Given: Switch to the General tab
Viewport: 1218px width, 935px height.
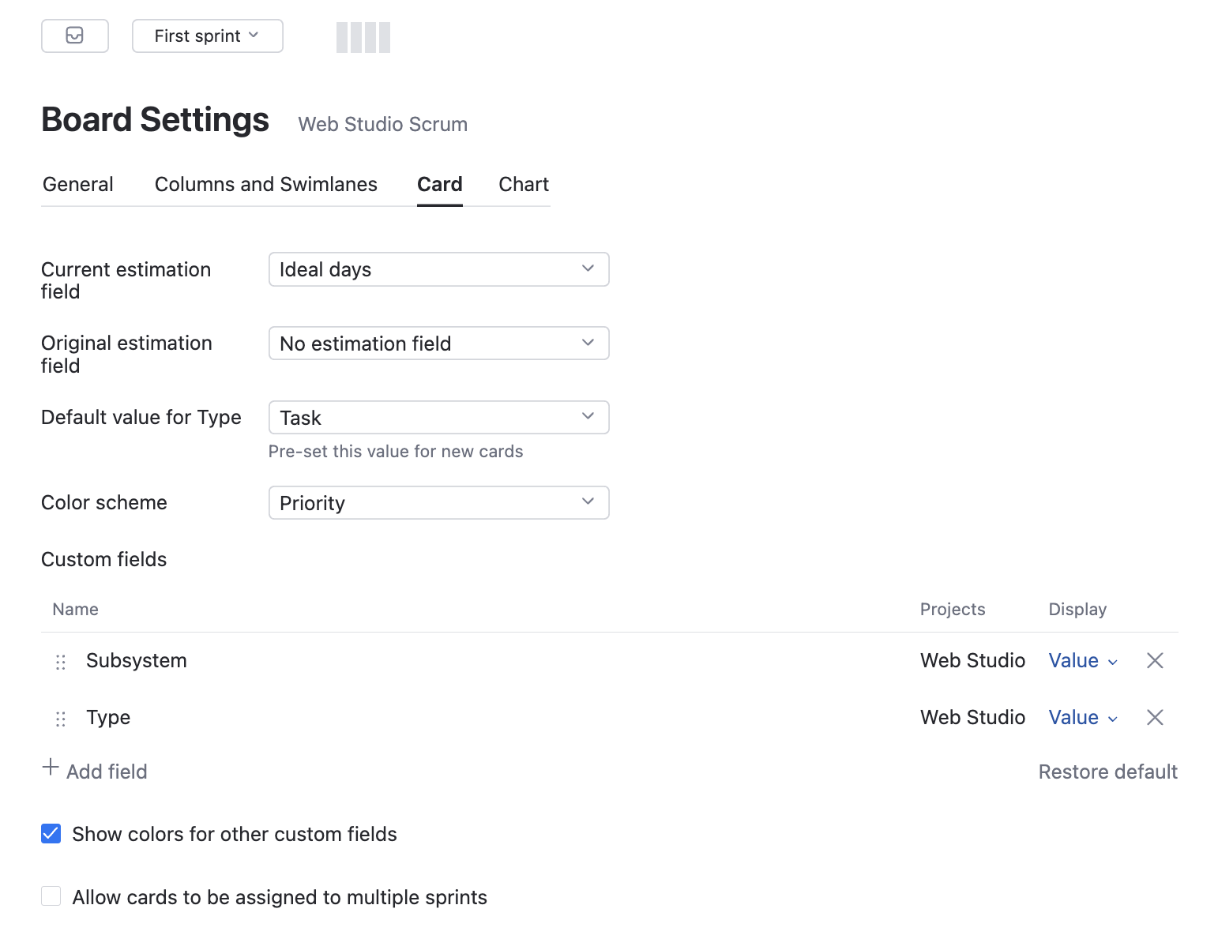Looking at the screenshot, I should pos(77,184).
